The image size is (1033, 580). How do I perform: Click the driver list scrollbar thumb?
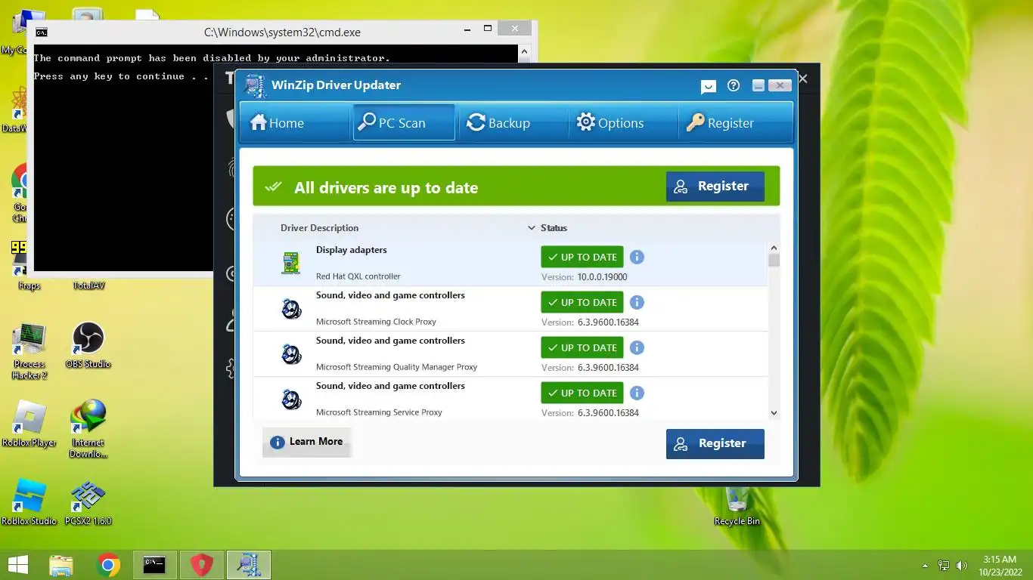(x=774, y=261)
